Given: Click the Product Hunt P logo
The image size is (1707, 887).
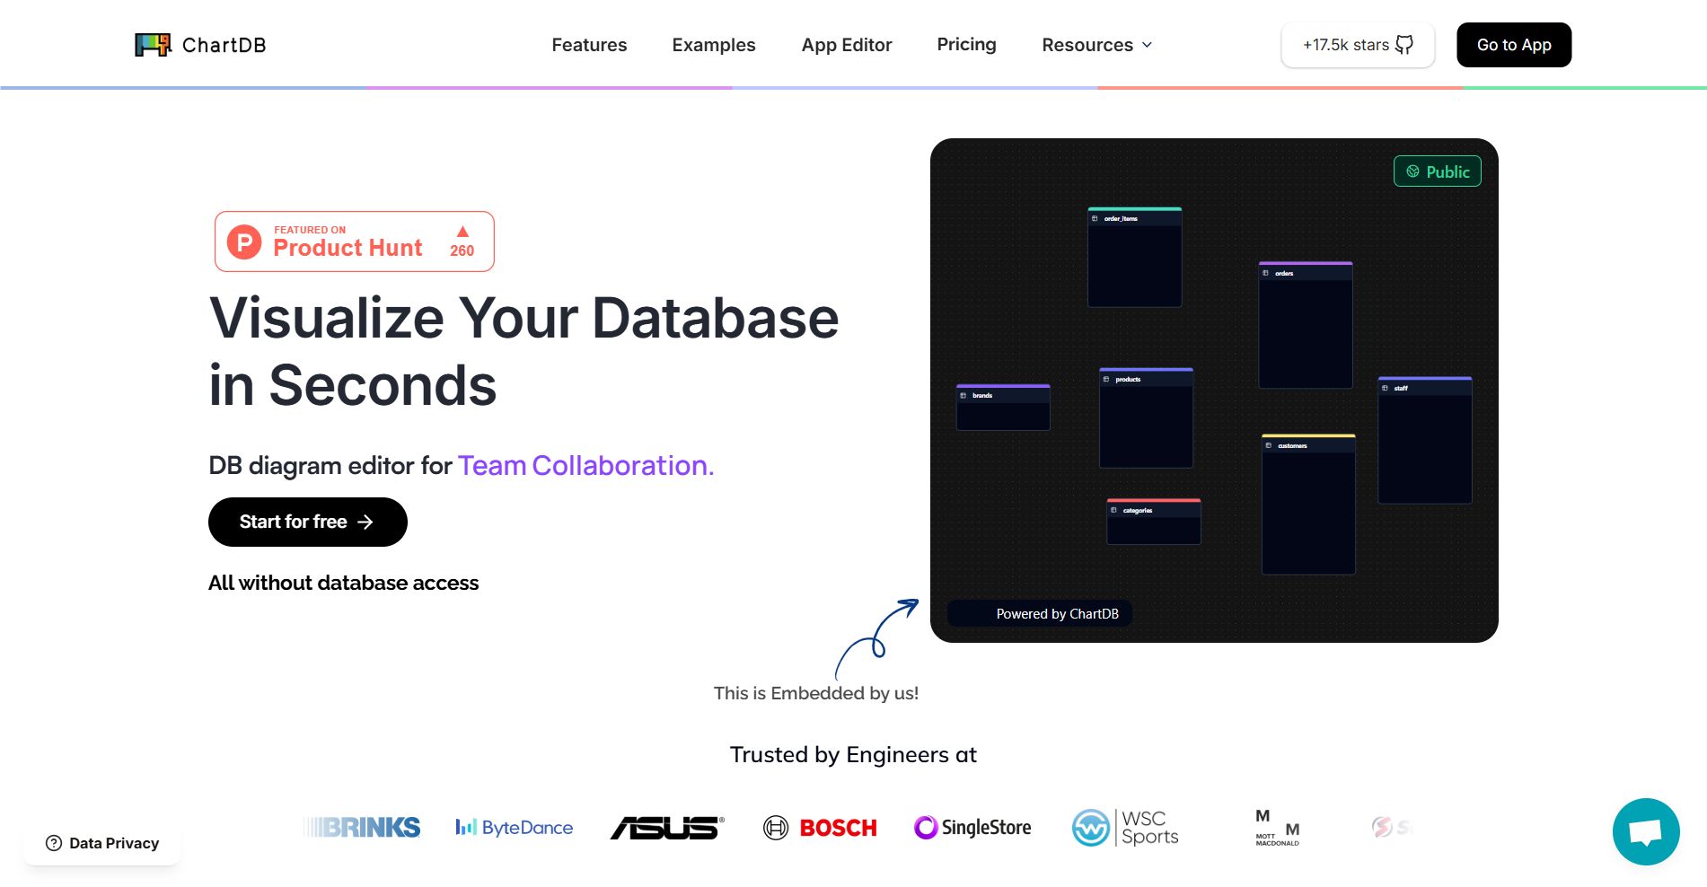Looking at the screenshot, I should coord(244,242).
